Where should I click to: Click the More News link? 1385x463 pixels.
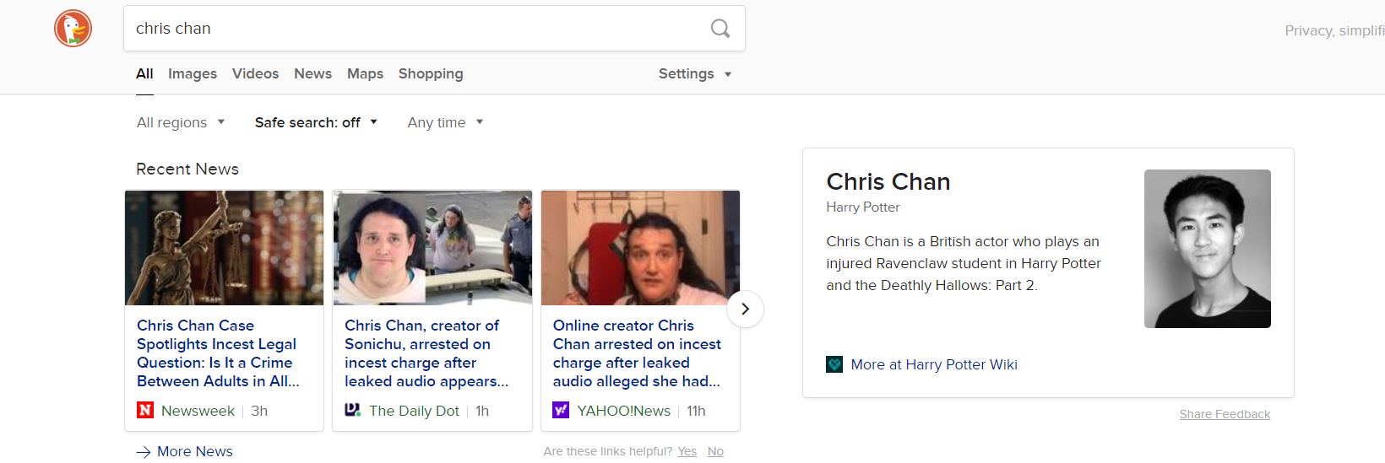click(195, 451)
